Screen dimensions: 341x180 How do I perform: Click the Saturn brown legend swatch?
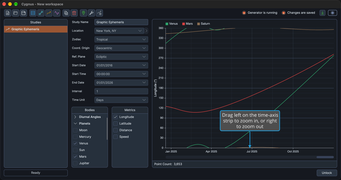click(x=198, y=24)
